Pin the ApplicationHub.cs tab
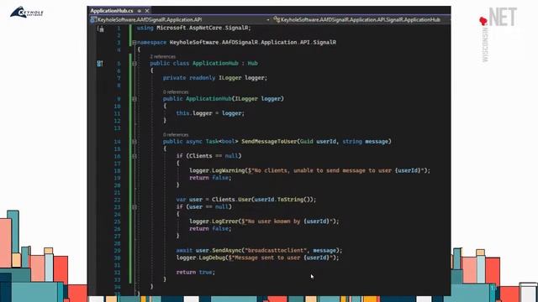Viewport: 538px width, 302px height. (140, 11)
